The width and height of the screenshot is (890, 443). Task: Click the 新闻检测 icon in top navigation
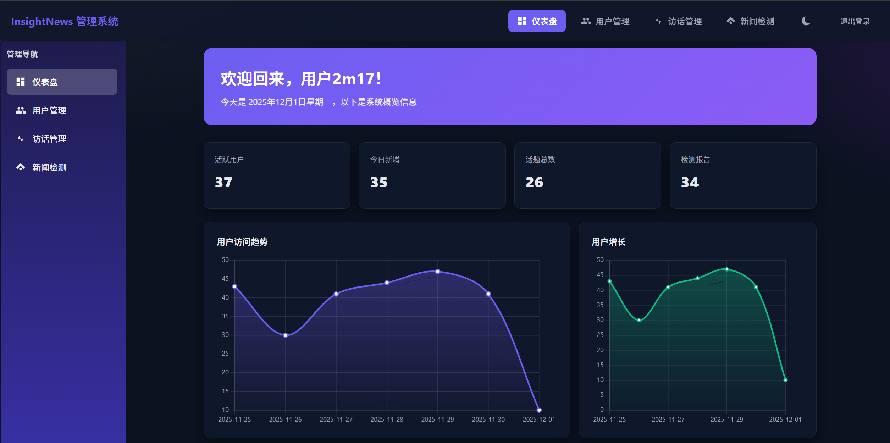click(x=730, y=21)
